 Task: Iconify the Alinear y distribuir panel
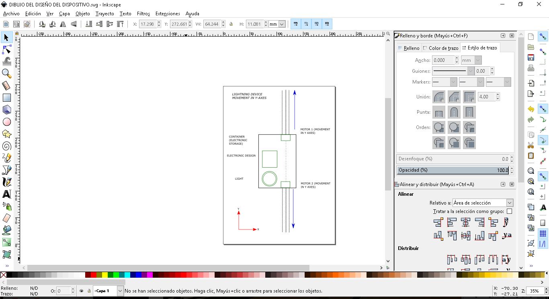tap(503, 184)
